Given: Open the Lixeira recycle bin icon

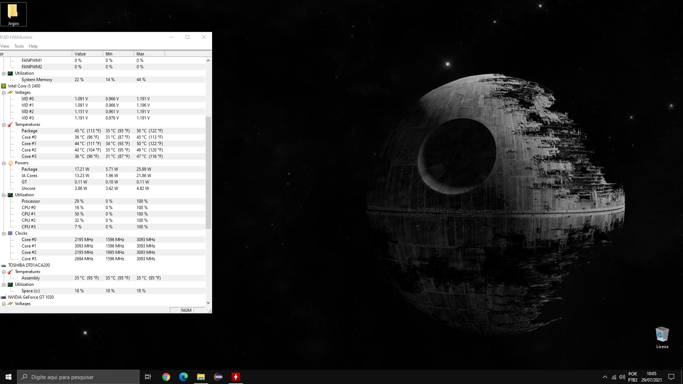Looking at the screenshot, I should (x=662, y=338).
